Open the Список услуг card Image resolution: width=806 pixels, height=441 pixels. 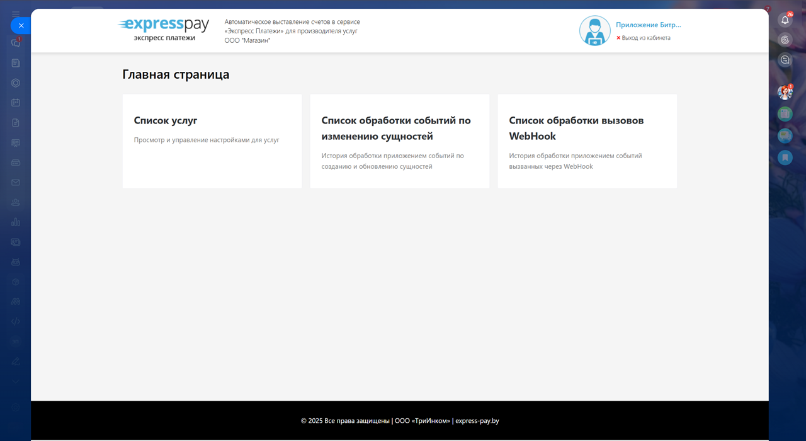[x=212, y=141]
